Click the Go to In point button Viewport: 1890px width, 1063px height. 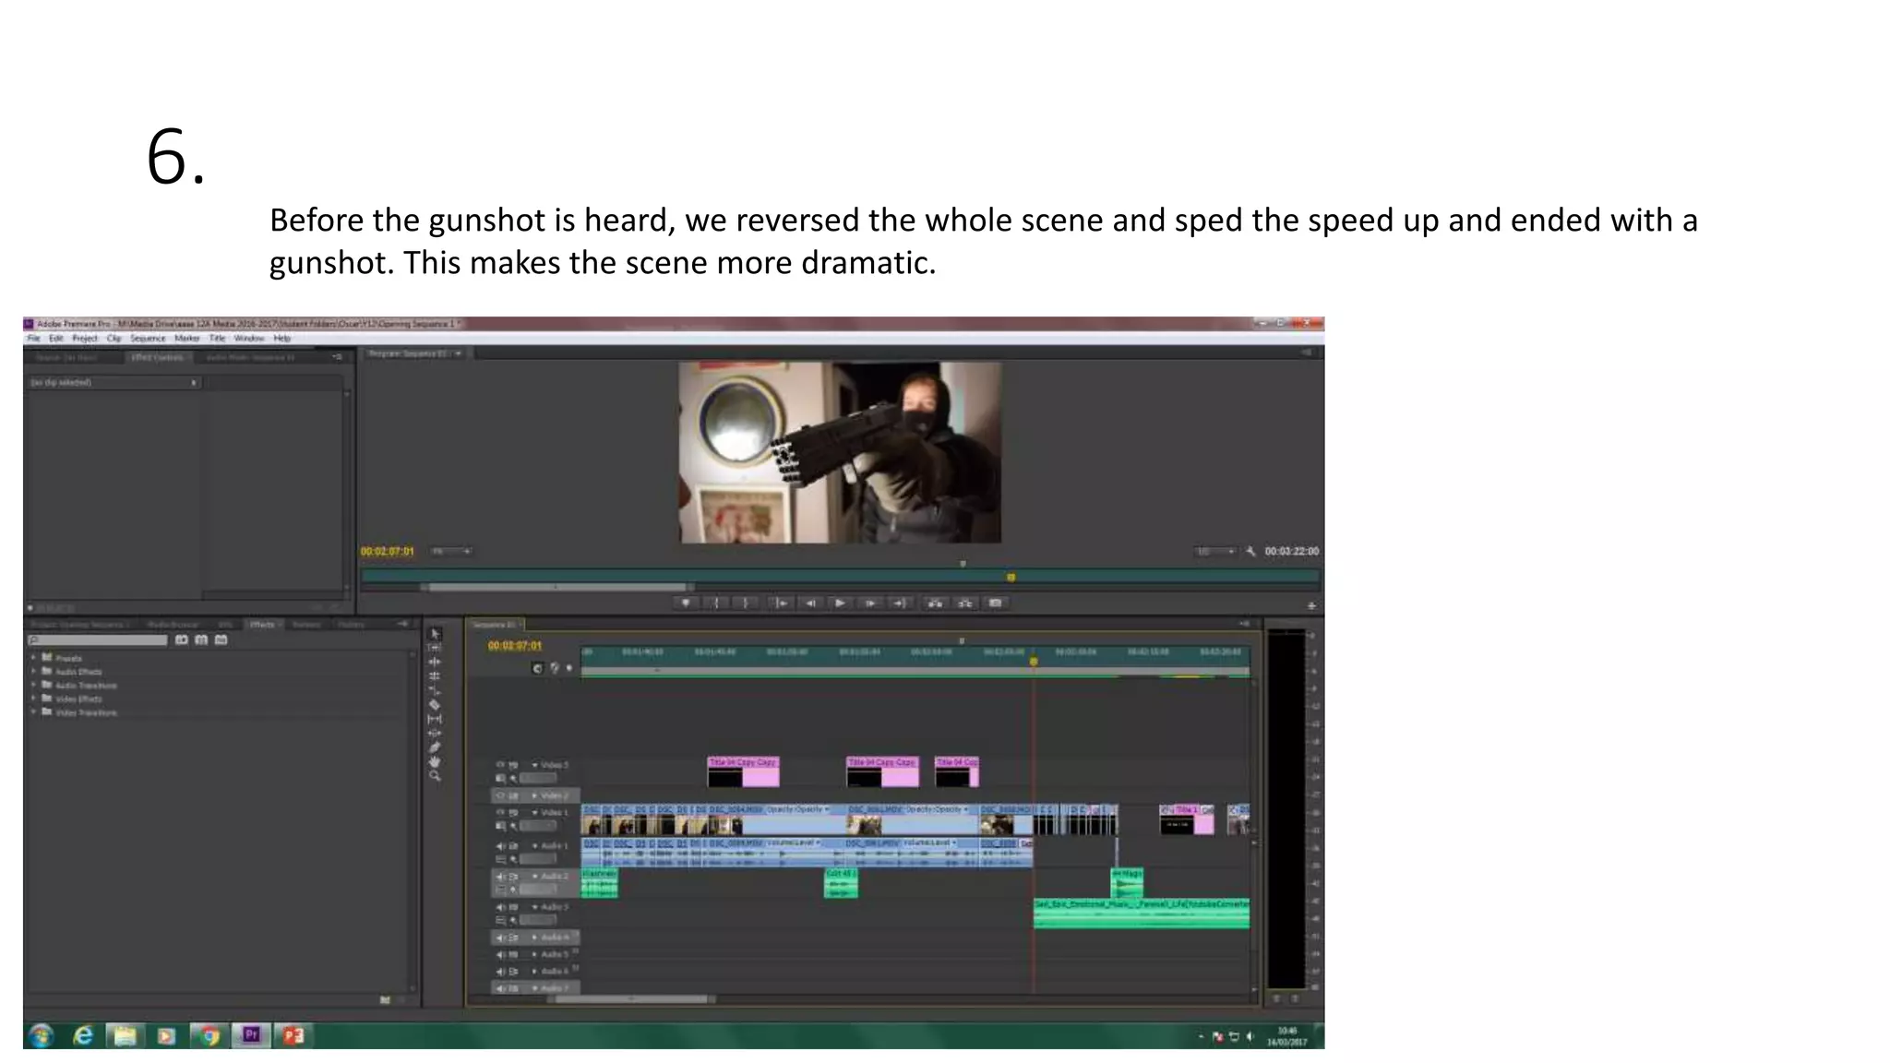point(781,603)
